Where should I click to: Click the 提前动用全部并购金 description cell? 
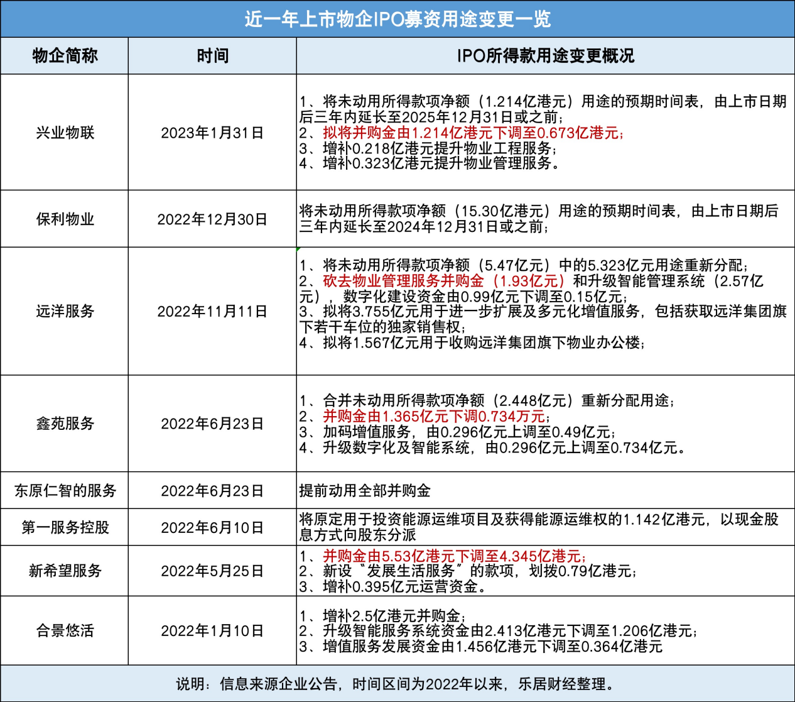[x=365, y=490]
